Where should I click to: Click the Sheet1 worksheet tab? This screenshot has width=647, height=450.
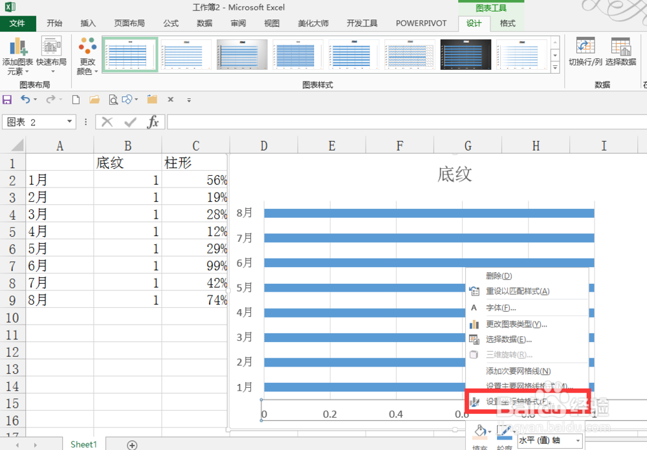coord(83,444)
